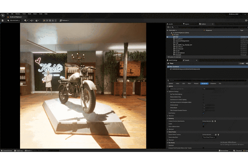Screen dimensions: 248x165
Task: Open the Tools menu
Action: [x=24, y=14]
